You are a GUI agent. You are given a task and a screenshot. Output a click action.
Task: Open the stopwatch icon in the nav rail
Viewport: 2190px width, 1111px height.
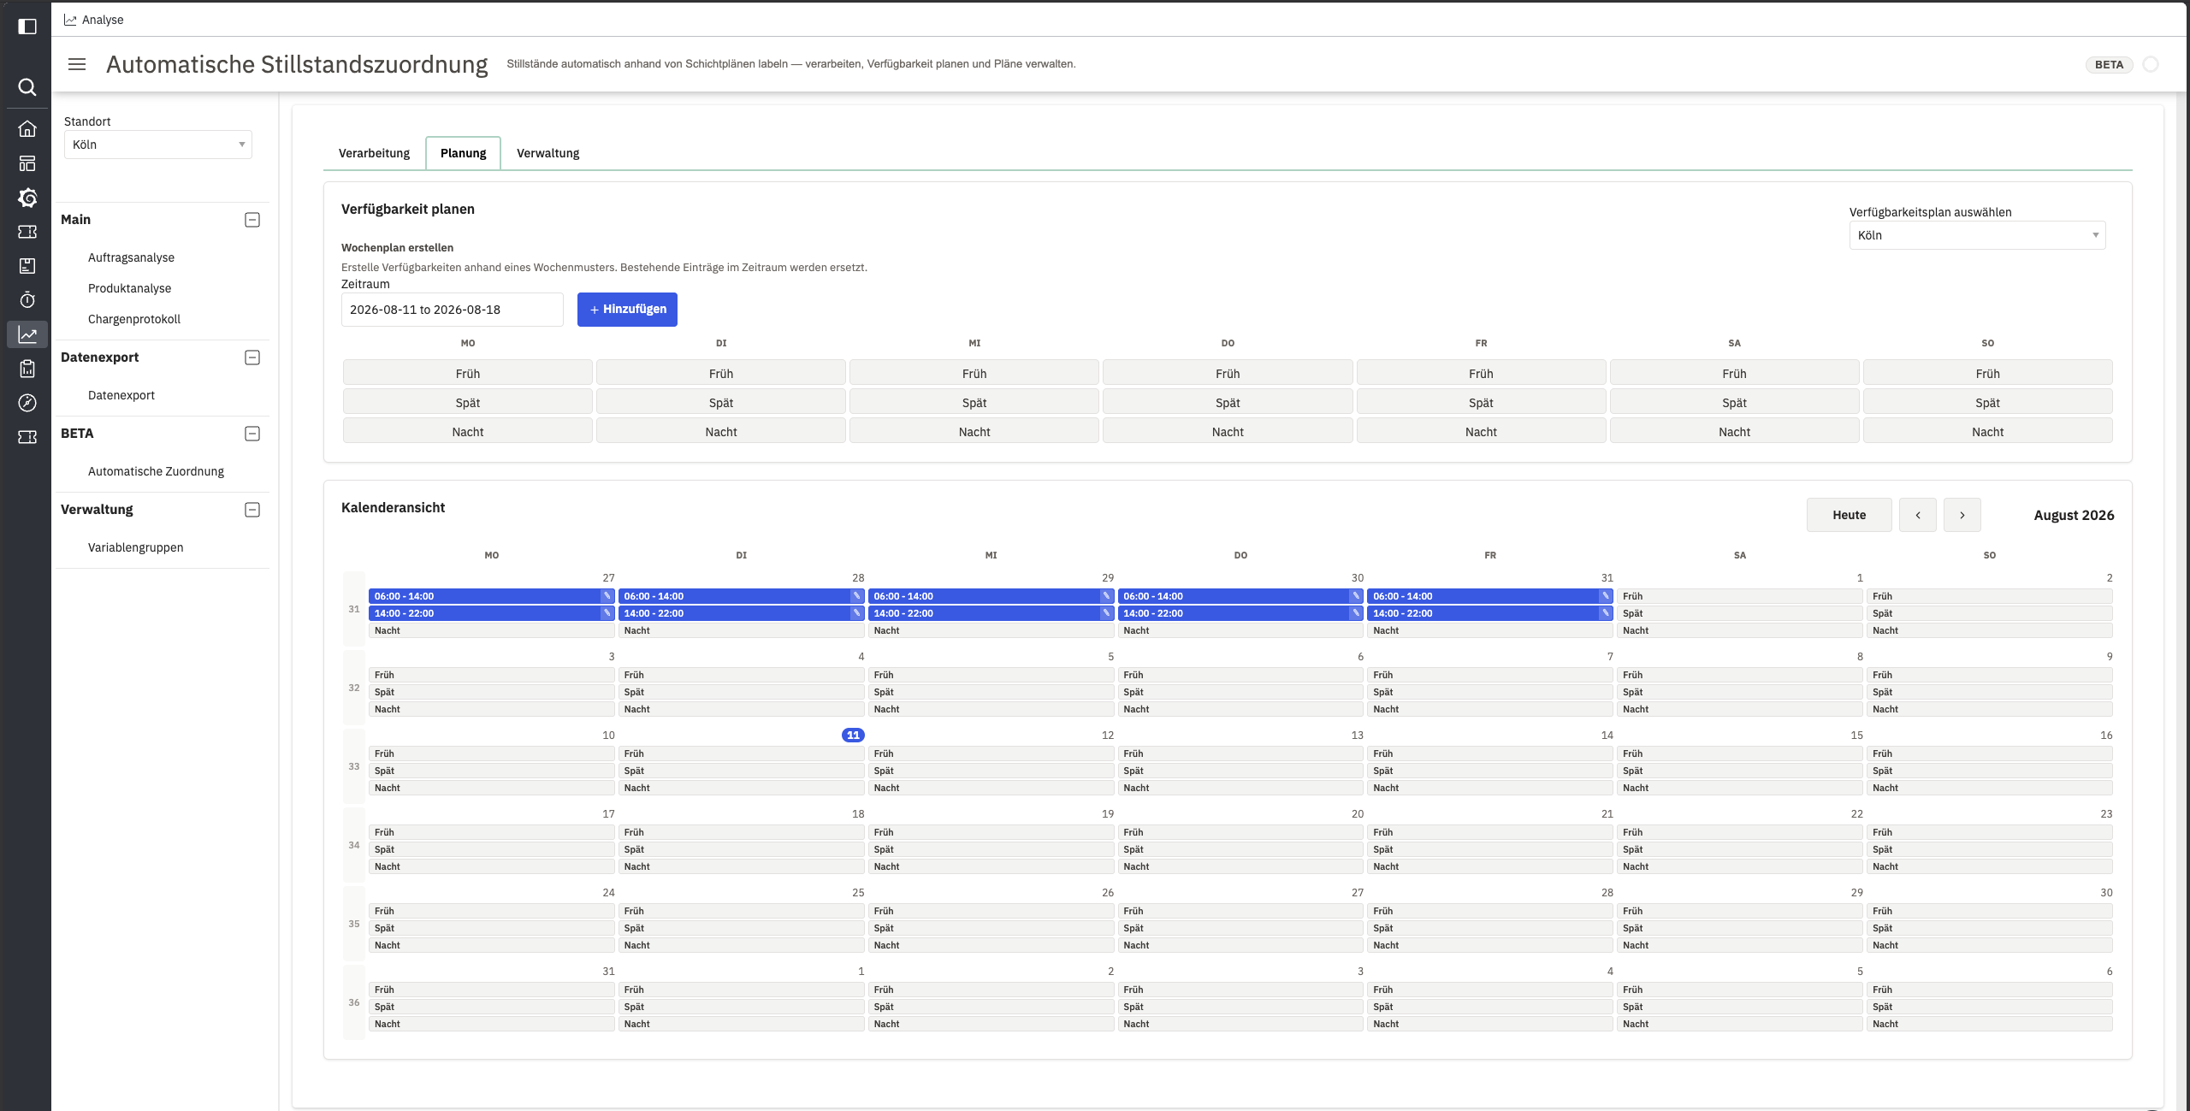coord(27,300)
